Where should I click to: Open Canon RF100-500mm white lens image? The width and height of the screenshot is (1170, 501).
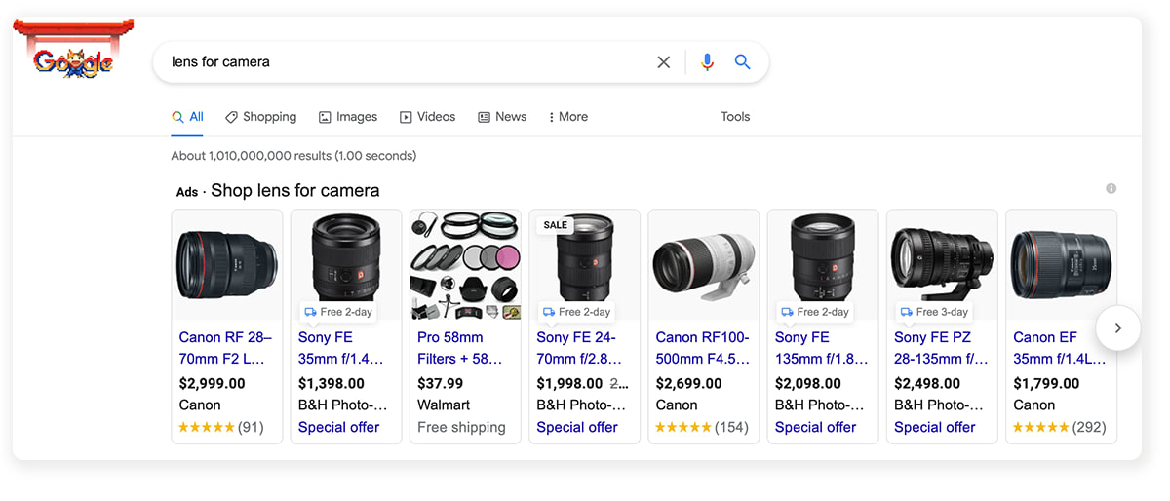703,265
